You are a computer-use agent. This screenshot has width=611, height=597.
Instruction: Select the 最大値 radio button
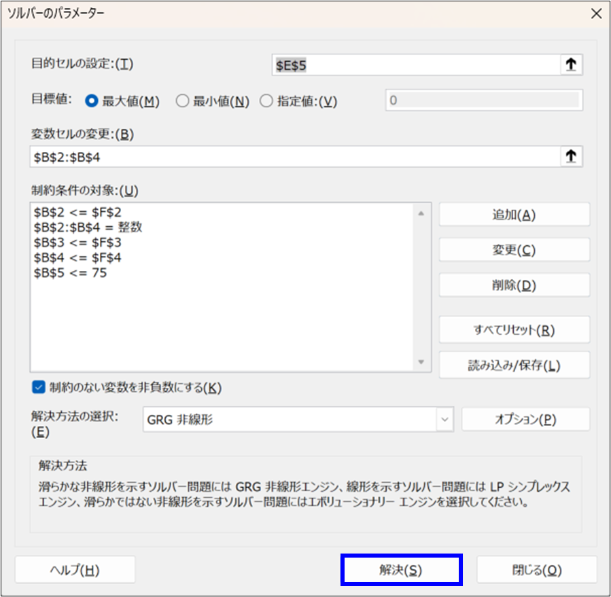click(92, 101)
